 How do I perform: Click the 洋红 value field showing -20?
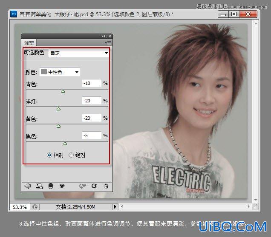coord(92,101)
